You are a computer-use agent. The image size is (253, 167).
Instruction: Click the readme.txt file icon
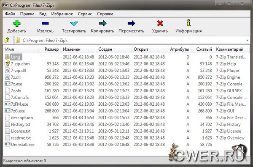pos(8,138)
